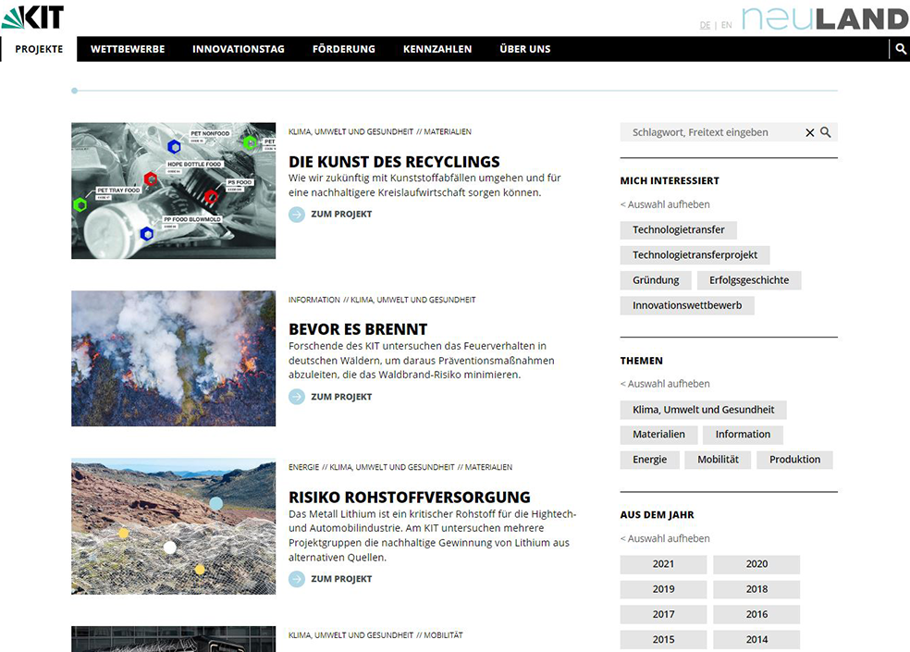Image resolution: width=910 pixels, height=652 pixels.
Task: Click inside the Schlagwort Freitext search input
Action: pos(712,132)
